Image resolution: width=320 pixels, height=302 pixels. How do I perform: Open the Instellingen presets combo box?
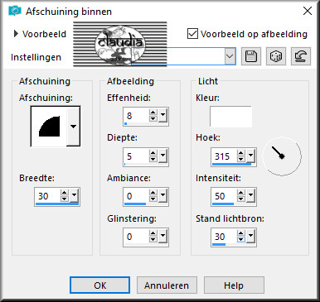[x=183, y=56]
